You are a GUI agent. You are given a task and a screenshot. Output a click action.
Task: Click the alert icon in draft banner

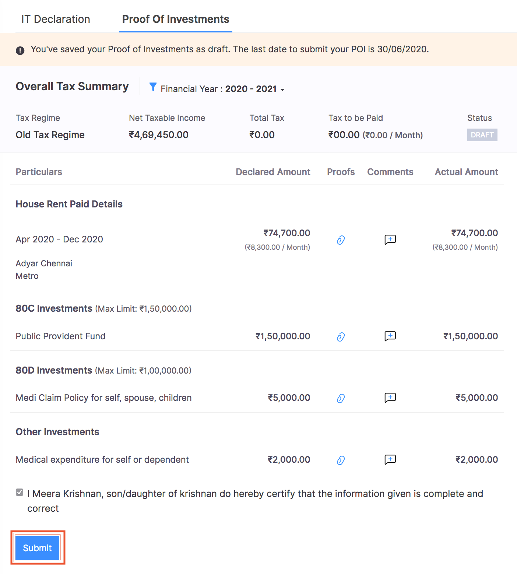click(x=20, y=50)
